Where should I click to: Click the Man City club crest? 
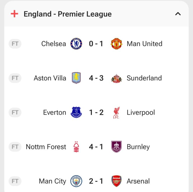76,181
